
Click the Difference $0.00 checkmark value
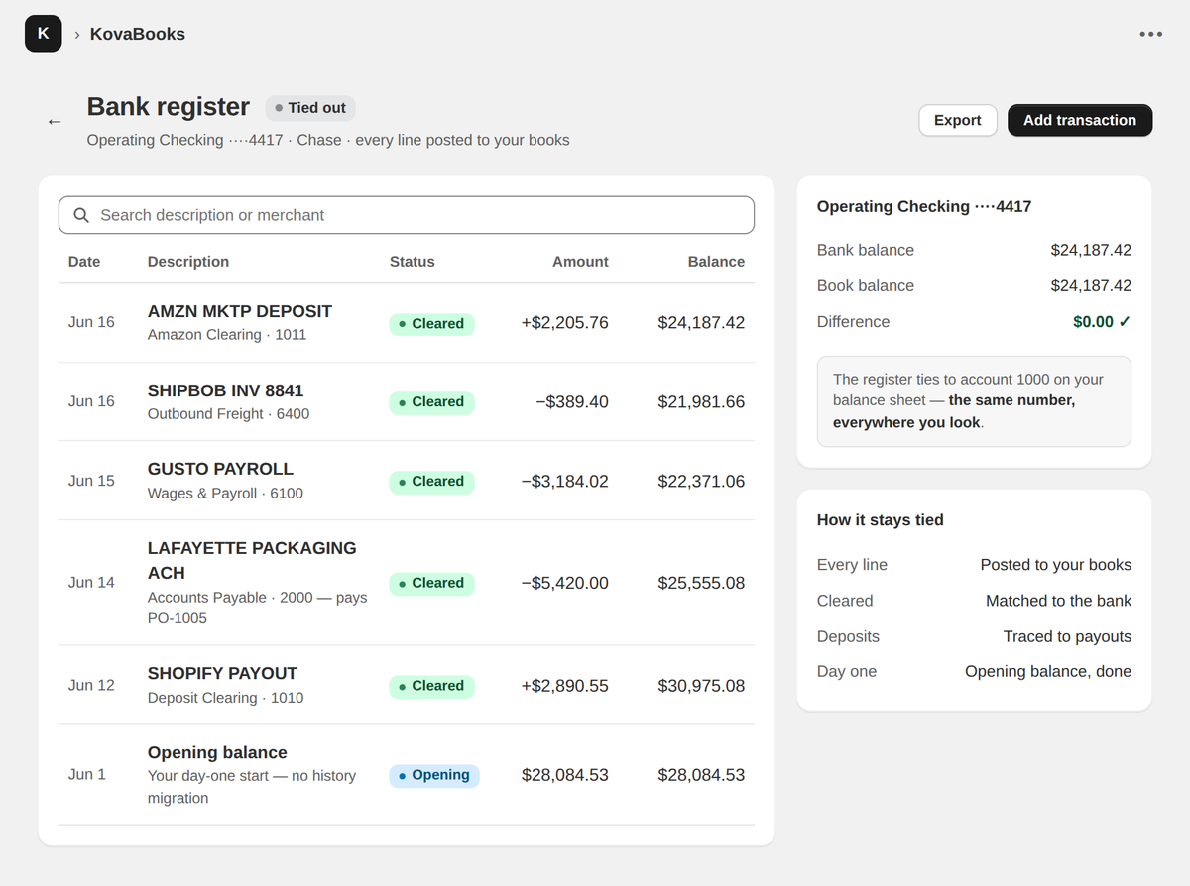point(1102,322)
